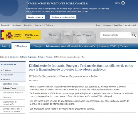Viewport: 138px width, 114px height.
Task: Open the Contactar link
Action: click(x=107, y=25)
